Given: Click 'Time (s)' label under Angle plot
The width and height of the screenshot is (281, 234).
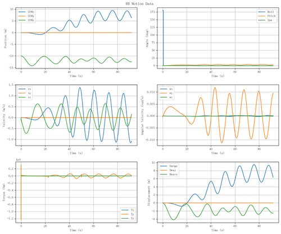Looking at the screenshot, I should pyautogui.click(x=218, y=76).
